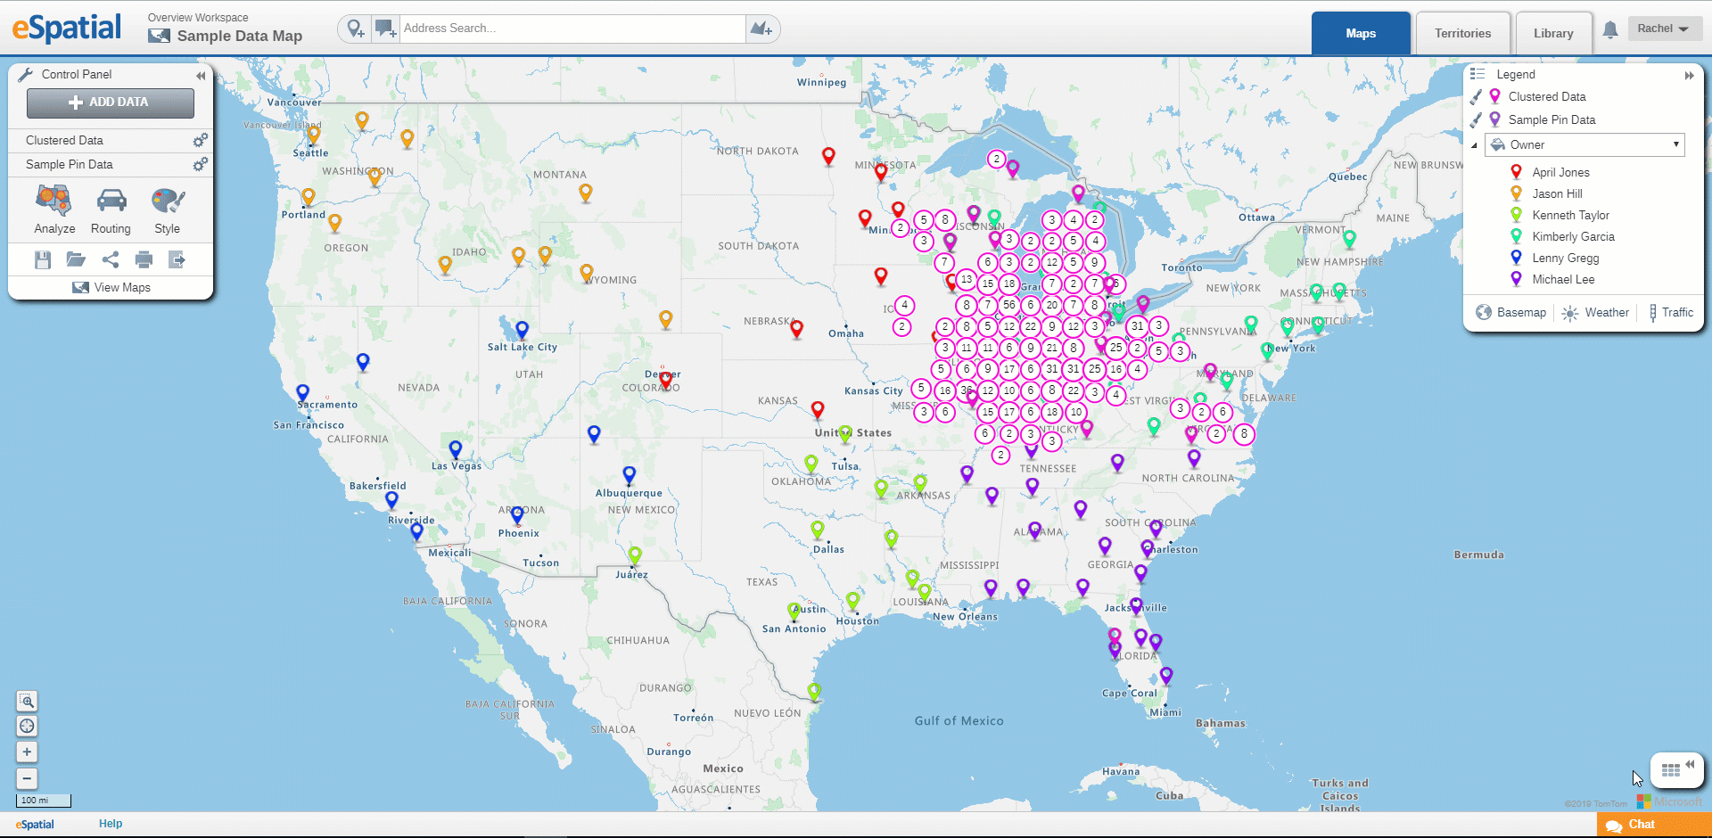Click April Jones red pin swatch

1516,171
